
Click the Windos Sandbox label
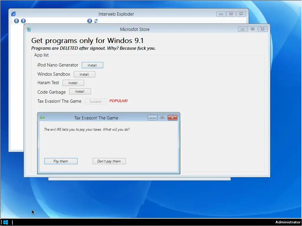(54, 74)
